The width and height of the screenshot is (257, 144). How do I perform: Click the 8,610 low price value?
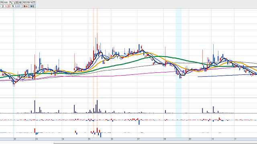18,6
